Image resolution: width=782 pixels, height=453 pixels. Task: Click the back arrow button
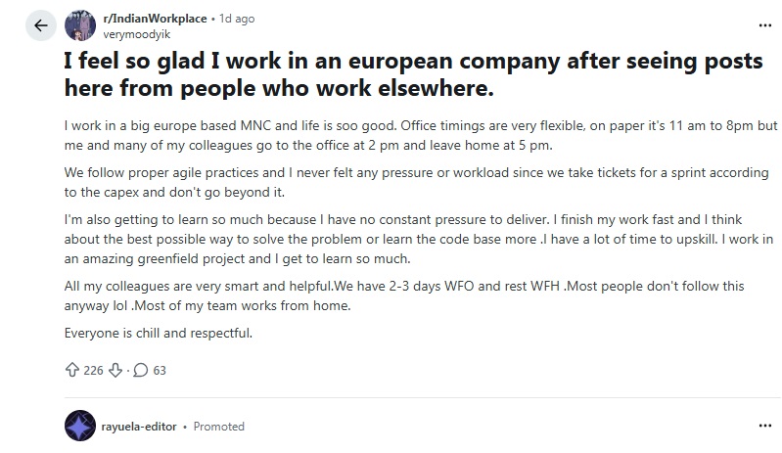pyautogui.click(x=40, y=26)
